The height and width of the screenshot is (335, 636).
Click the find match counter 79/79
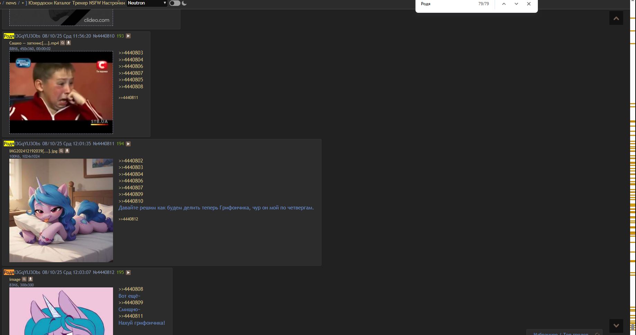(484, 4)
